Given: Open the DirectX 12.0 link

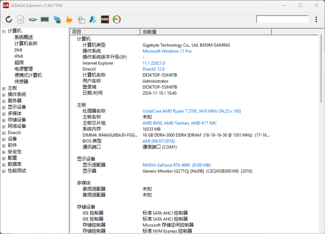Looking at the screenshot, I should (x=154, y=69).
